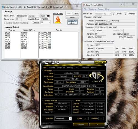Open Selection Processor #1 dropdown in CPU-Z

point(63,118)
